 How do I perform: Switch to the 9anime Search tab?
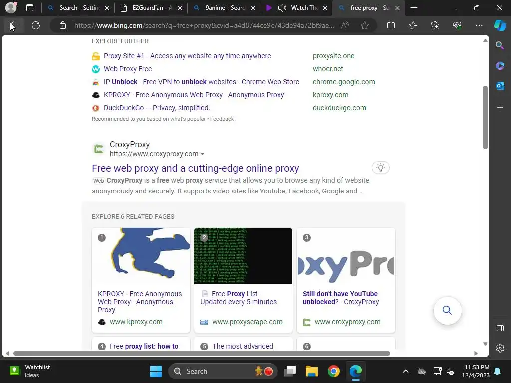pos(225,8)
